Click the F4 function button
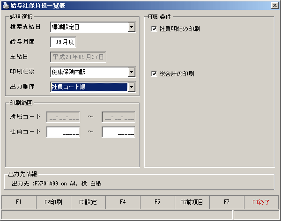The height and width of the screenshot is (221, 281). click(x=123, y=202)
